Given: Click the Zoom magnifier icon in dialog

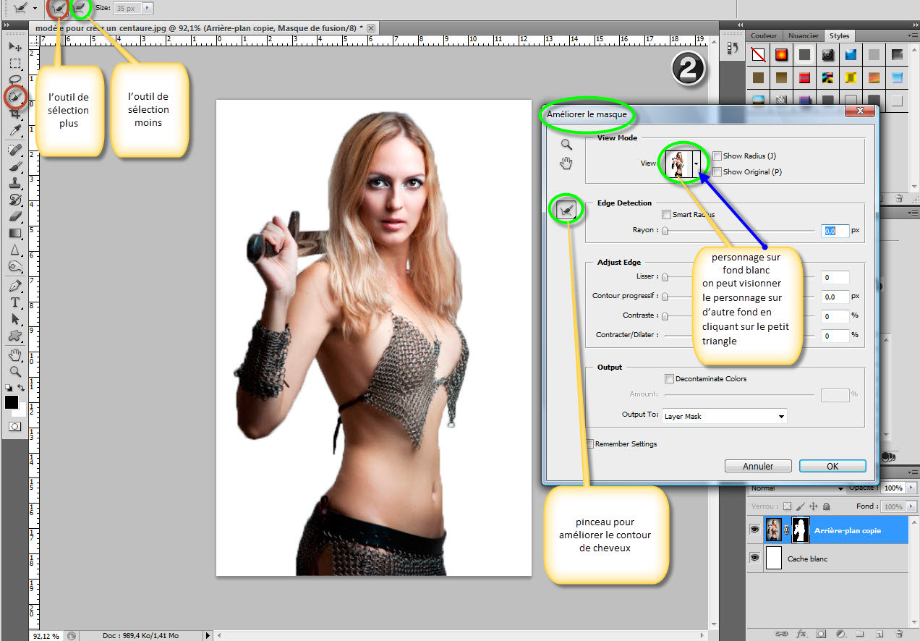Looking at the screenshot, I should coord(566,145).
